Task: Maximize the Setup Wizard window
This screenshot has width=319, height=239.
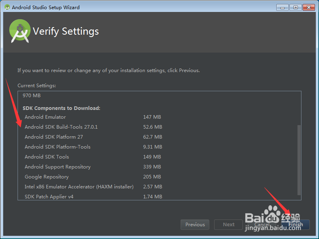Action: tap(295, 8)
